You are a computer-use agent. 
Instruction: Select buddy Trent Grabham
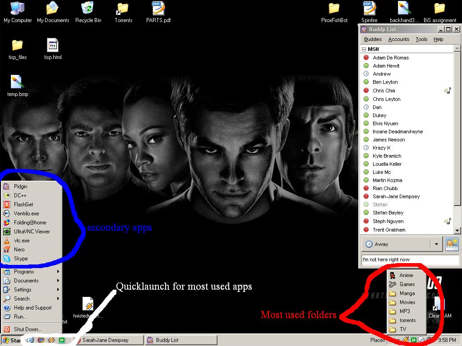(x=407, y=230)
